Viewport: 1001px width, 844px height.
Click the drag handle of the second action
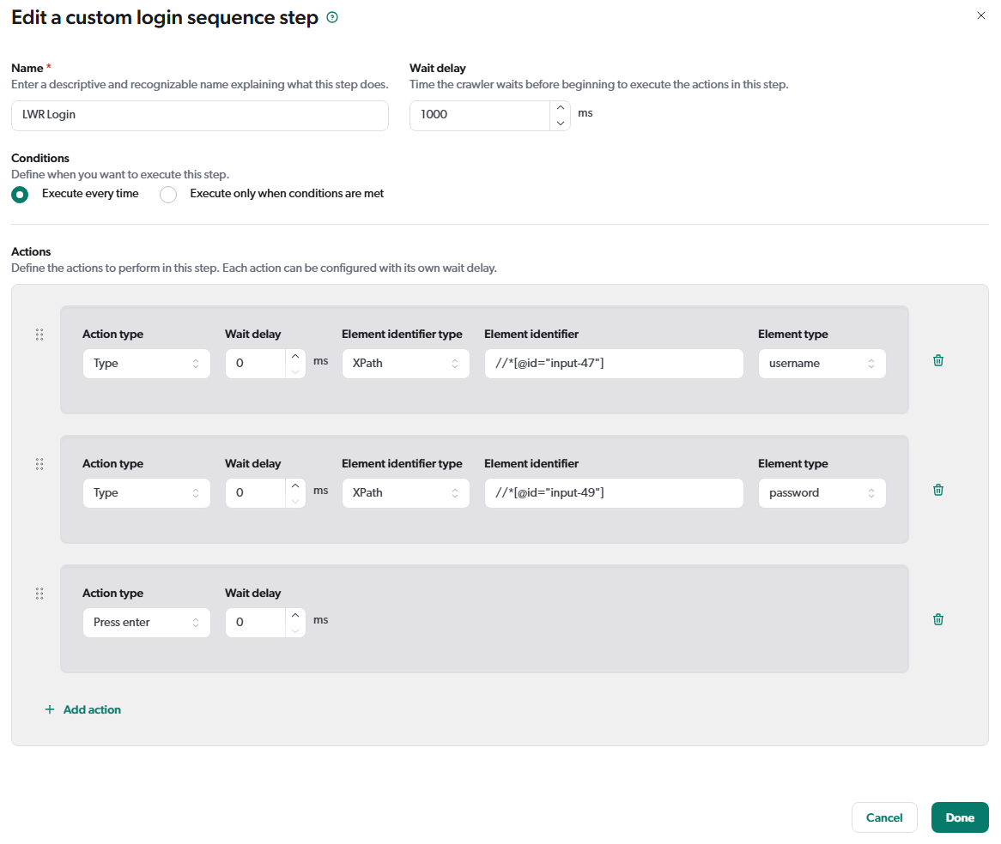click(39, 463)
